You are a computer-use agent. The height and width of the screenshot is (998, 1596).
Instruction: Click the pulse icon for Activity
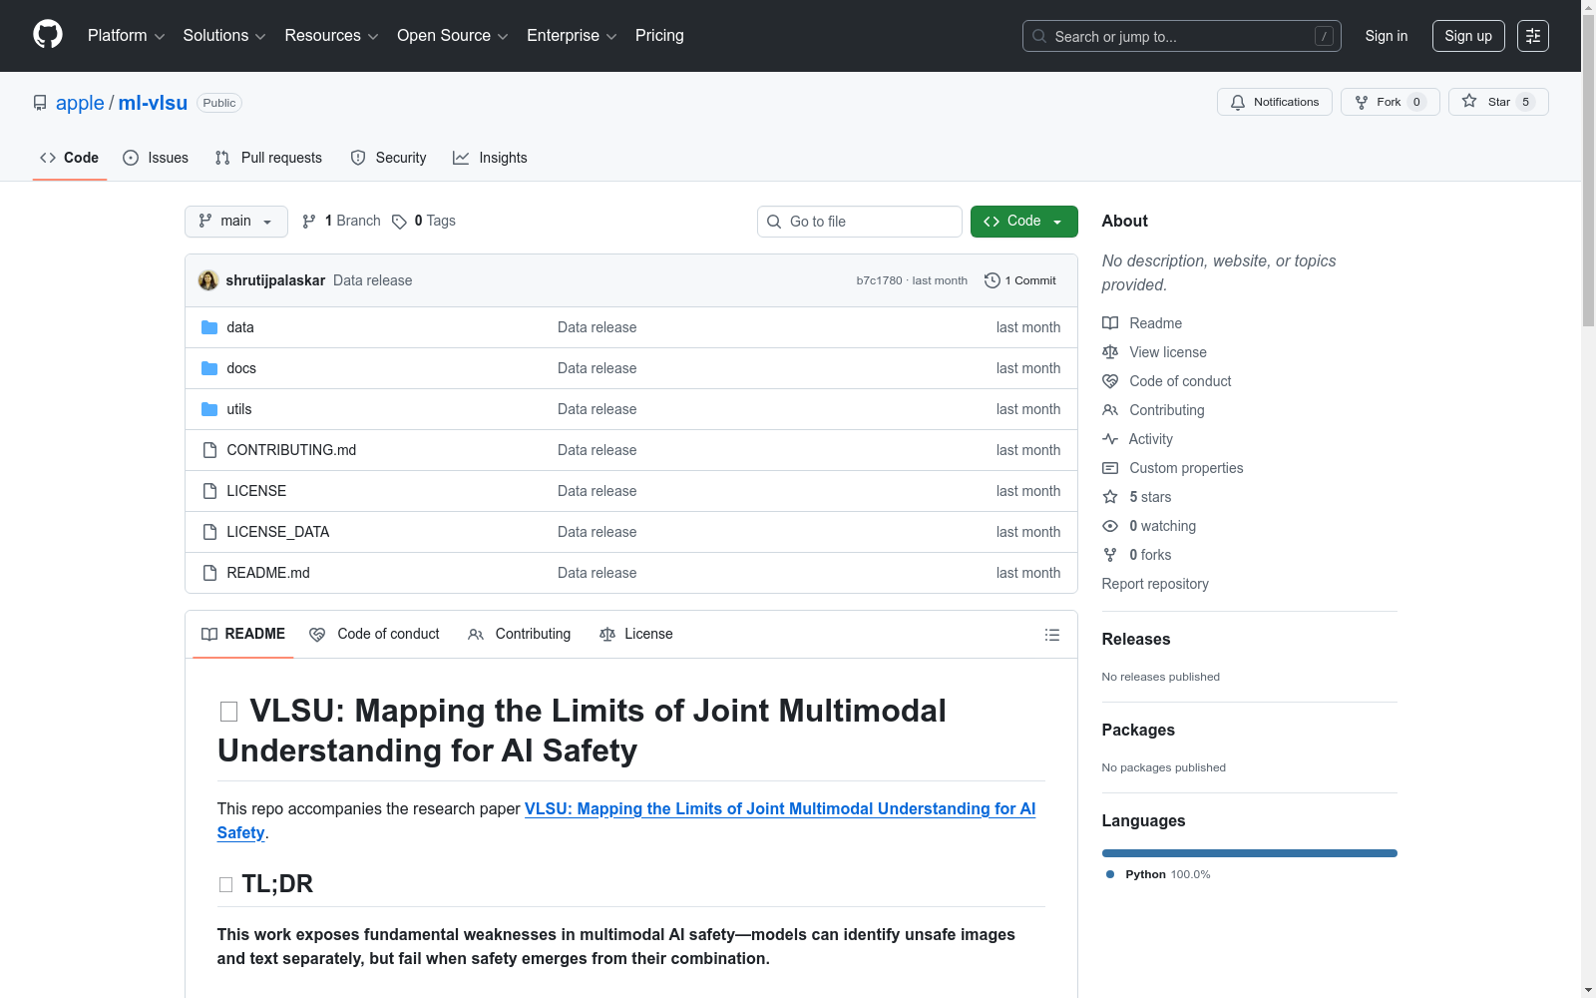click(x=1110, y=439)
